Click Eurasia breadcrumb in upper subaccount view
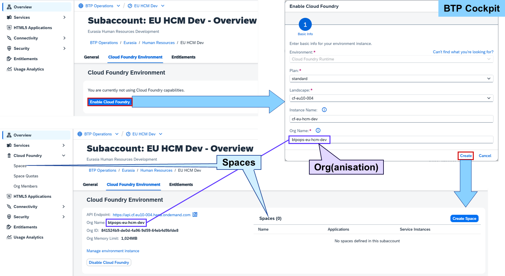The height and width of the screenshot is (276, 505). (130, 43)
